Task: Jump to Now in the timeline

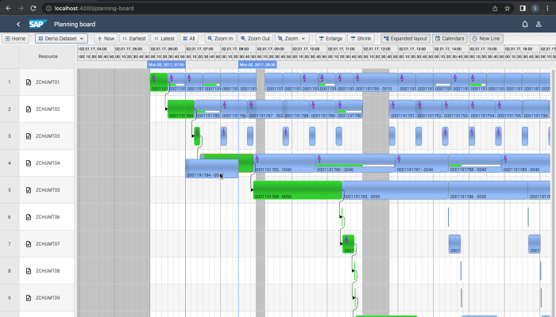Action: pos(106,38)
